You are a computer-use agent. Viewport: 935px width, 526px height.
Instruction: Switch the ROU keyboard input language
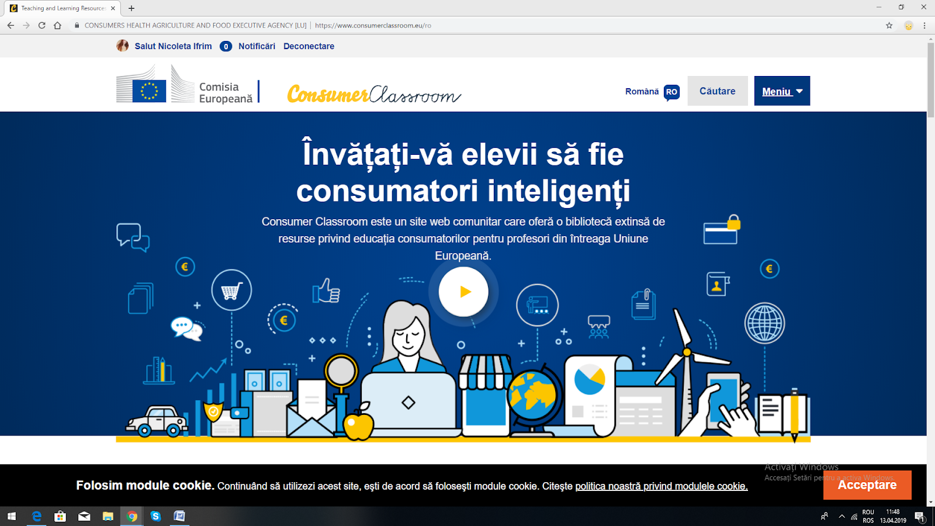pyautogui.click(x=868, y=516)
